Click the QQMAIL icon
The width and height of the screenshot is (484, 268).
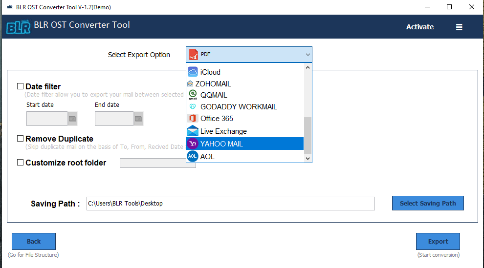[193, 95]
